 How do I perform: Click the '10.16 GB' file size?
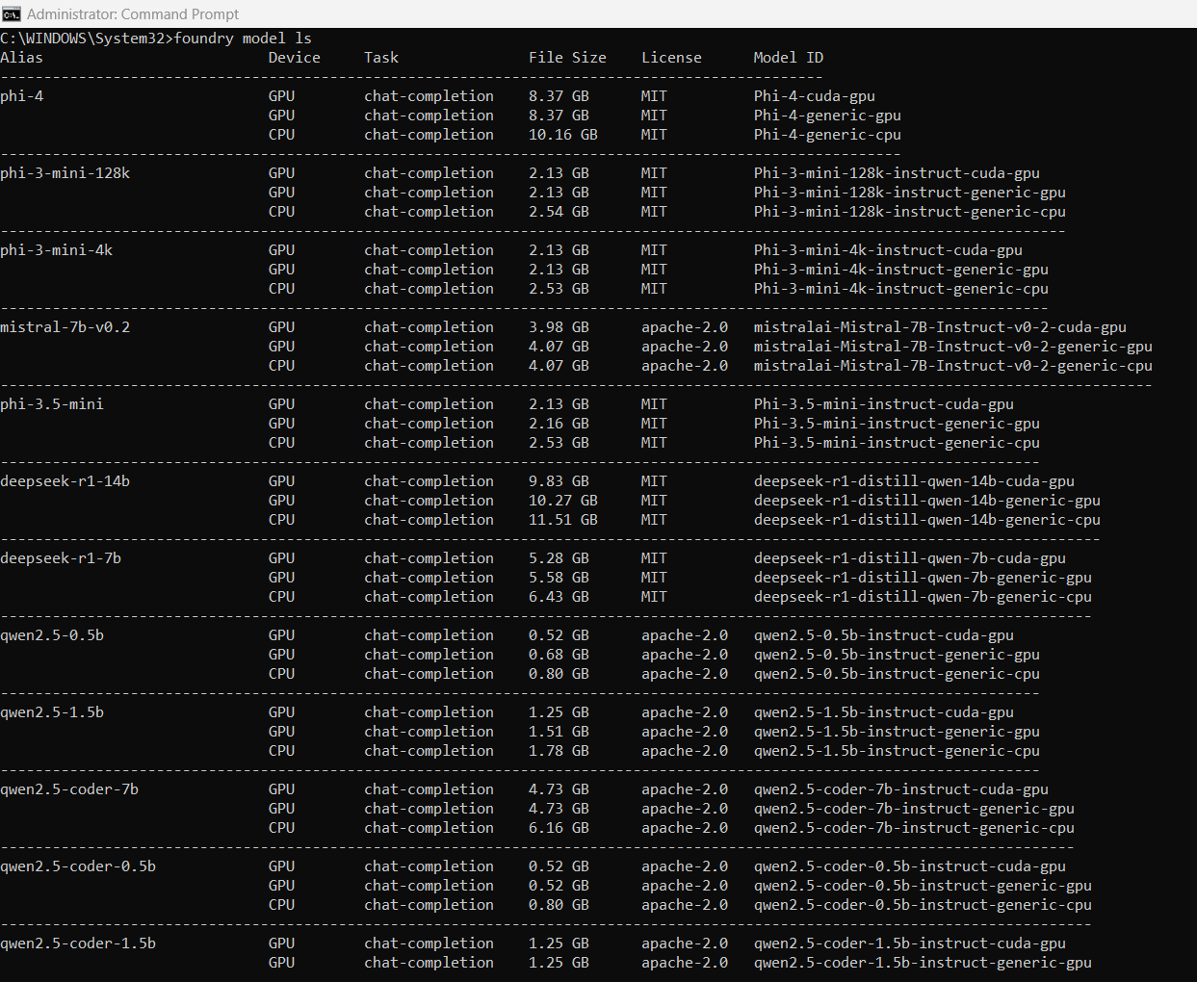[563, 135]
